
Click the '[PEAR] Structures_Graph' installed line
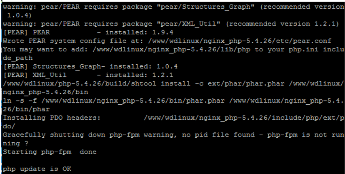(90, 66)
